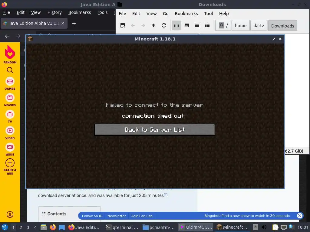This screenshot has height=232, width=310.
Task: Click the new tab icon in file manager toolbar
Action: [x=123, y=25]
